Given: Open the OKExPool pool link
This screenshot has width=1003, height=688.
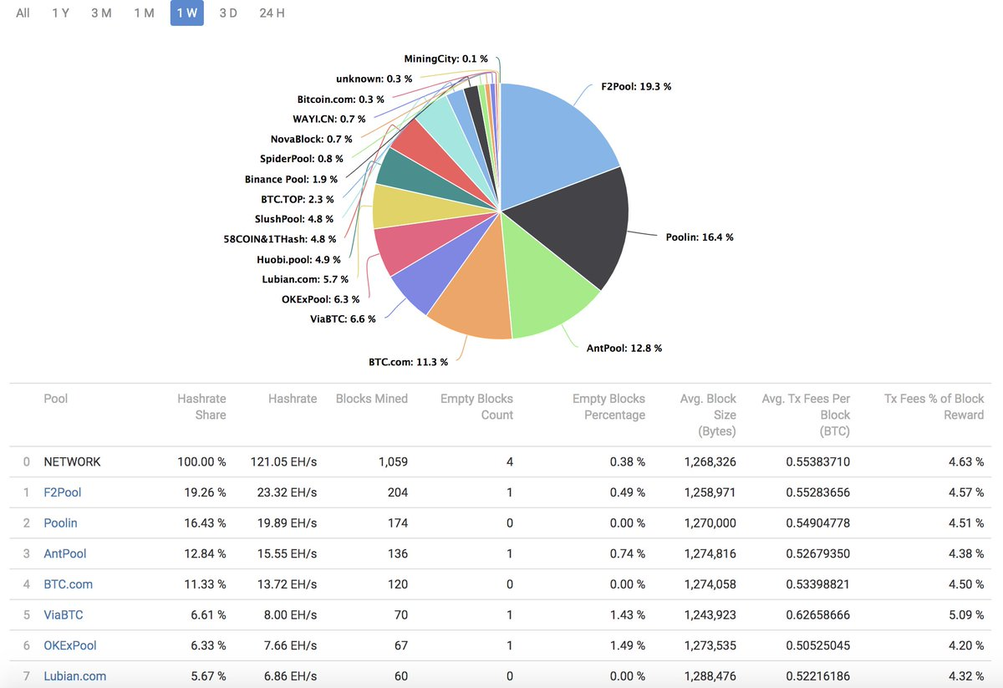Looking at the screenshot, I should pyautogui.click(x=70, y=645).
